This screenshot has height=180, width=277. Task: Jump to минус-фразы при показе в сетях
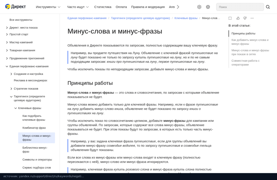pyautogui.click(x=250, y=52)
